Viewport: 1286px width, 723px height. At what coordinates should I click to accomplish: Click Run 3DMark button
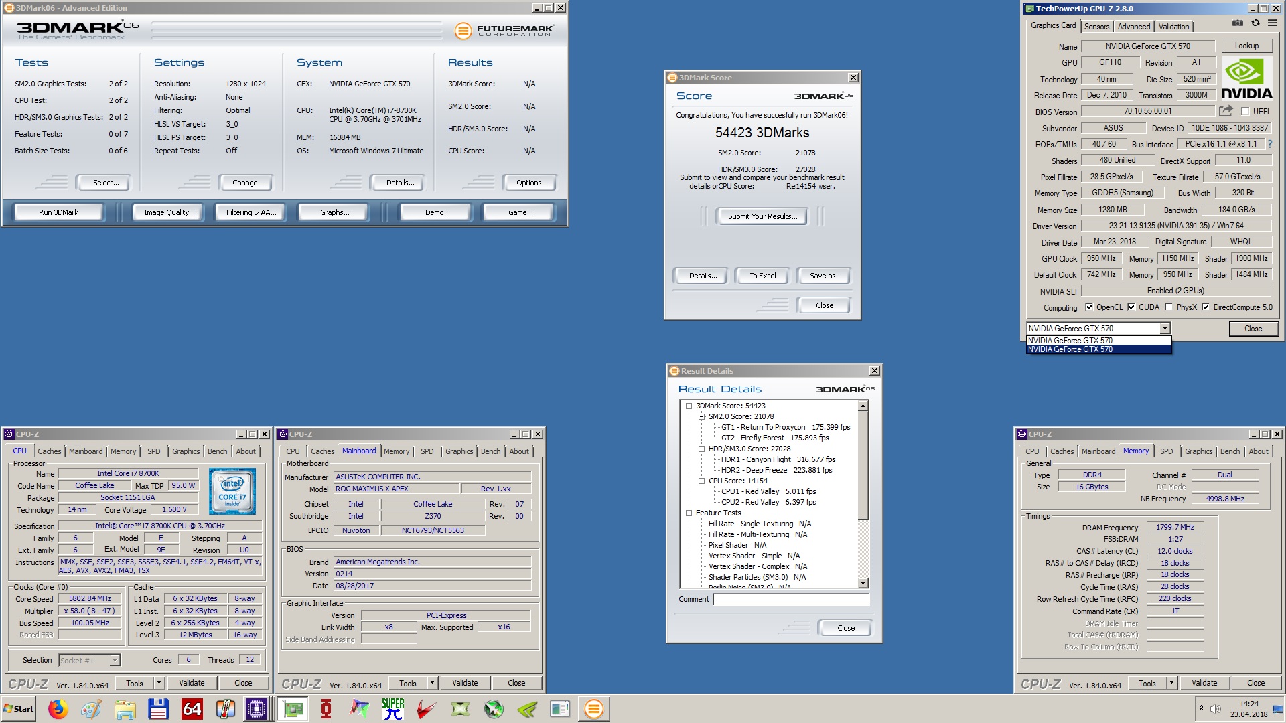pyautogui.click(x=58, y=212)
